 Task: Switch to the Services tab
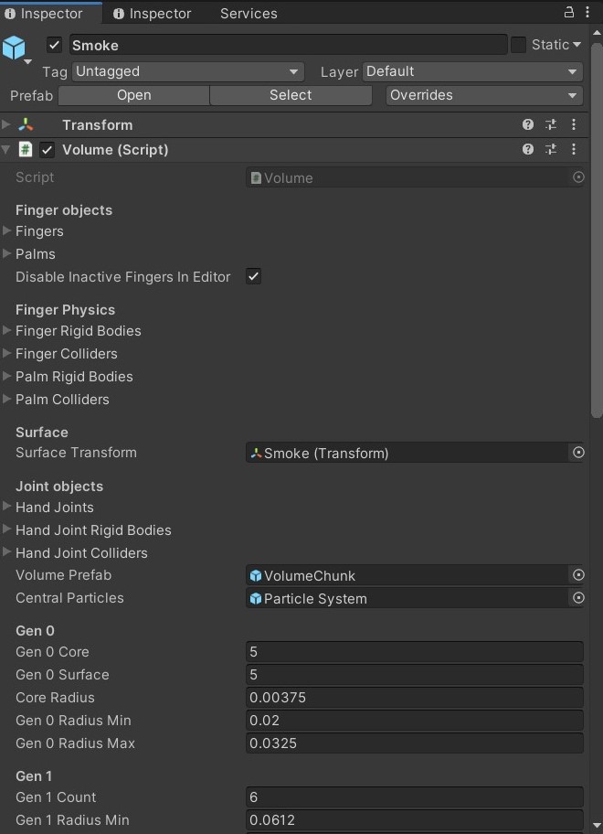[249, 14]
